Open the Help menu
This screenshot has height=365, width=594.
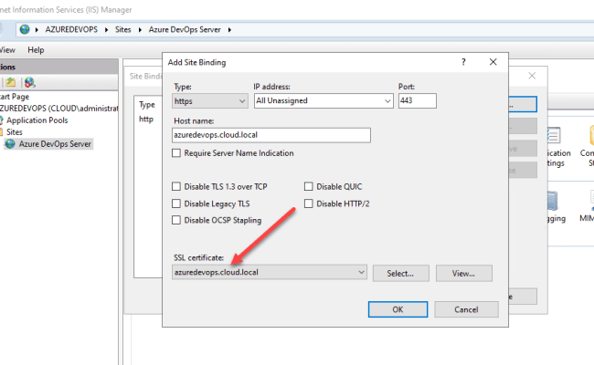click(x=36, y=50)
